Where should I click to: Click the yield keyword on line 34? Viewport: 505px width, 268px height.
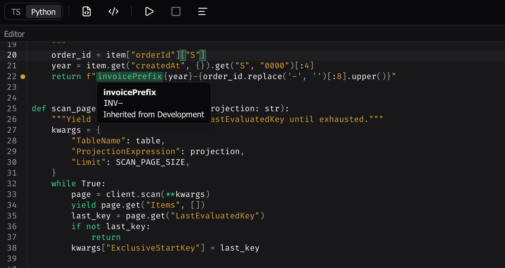tap(84, 205)
